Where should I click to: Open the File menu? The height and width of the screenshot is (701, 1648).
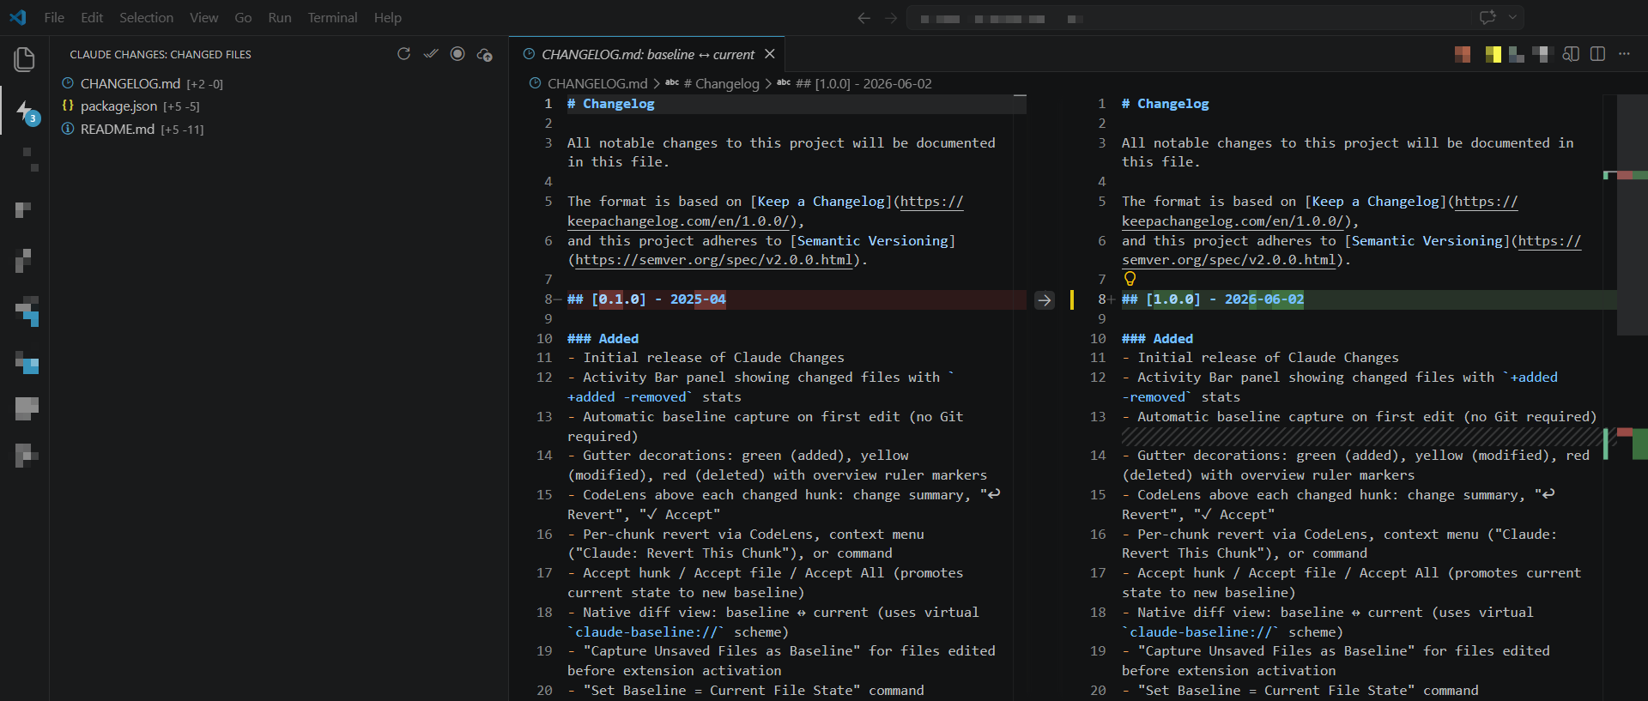coord(54,18)
